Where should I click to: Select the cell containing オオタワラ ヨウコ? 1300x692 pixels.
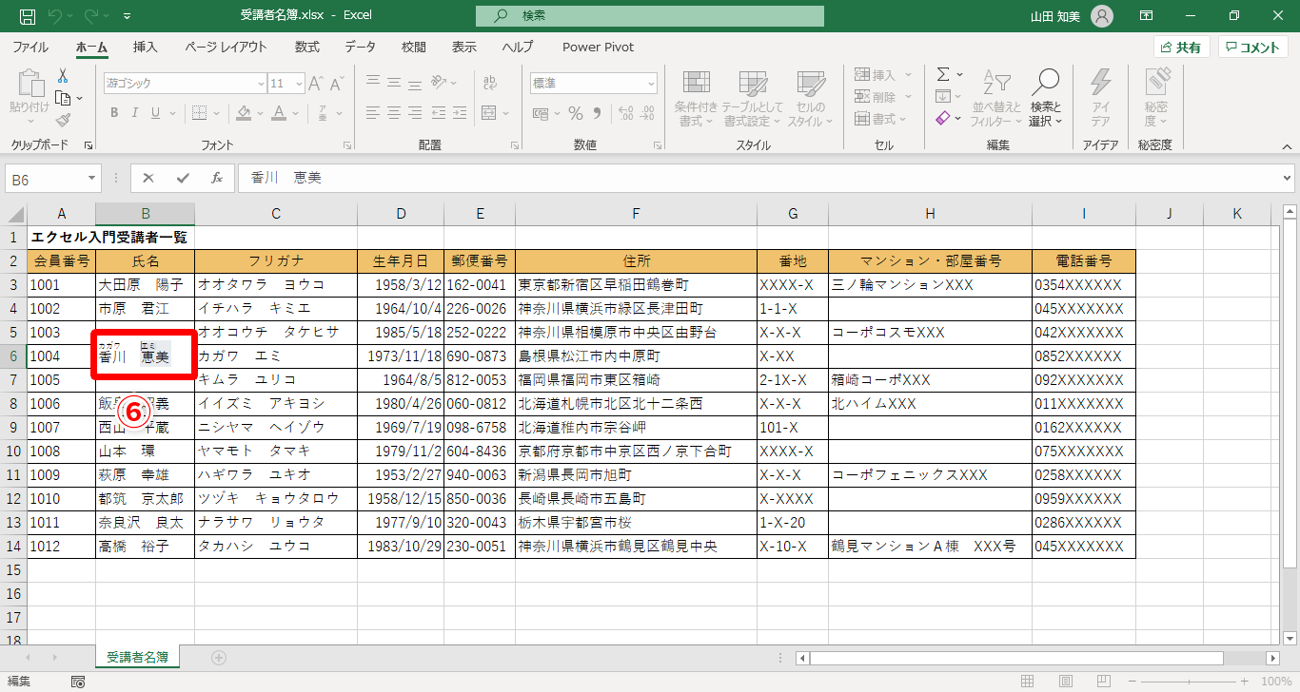[x=276, y=285]
